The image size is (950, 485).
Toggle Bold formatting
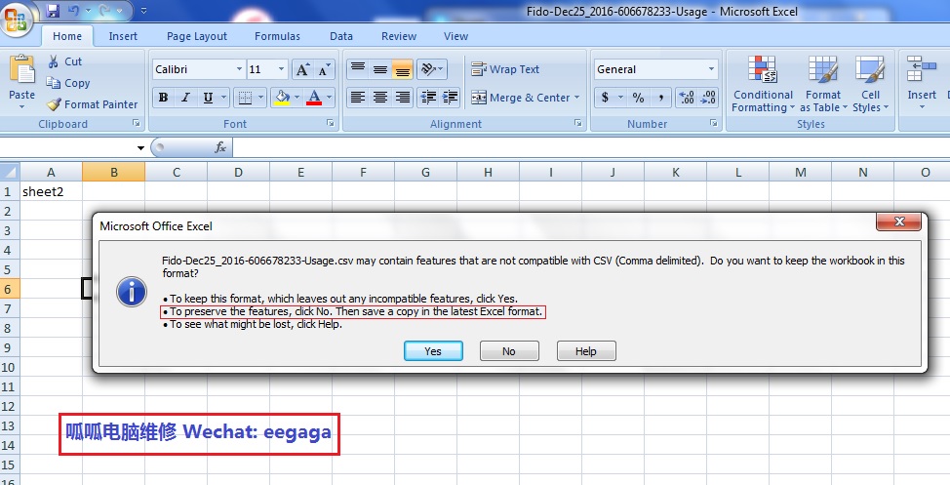click(x=163, y=97)
